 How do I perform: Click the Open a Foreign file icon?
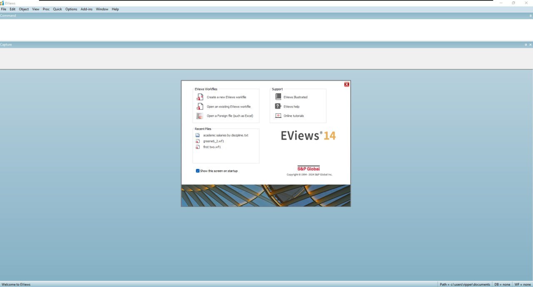[200, 116]
